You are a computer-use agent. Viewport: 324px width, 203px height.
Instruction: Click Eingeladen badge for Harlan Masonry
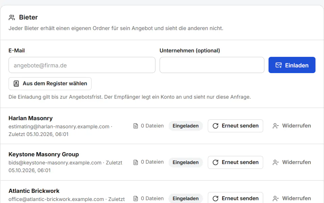pos(186,126)
